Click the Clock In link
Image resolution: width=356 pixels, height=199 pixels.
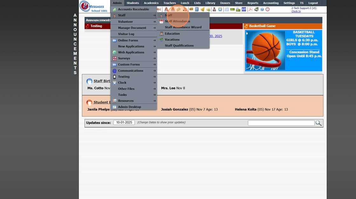coord(296,11)
